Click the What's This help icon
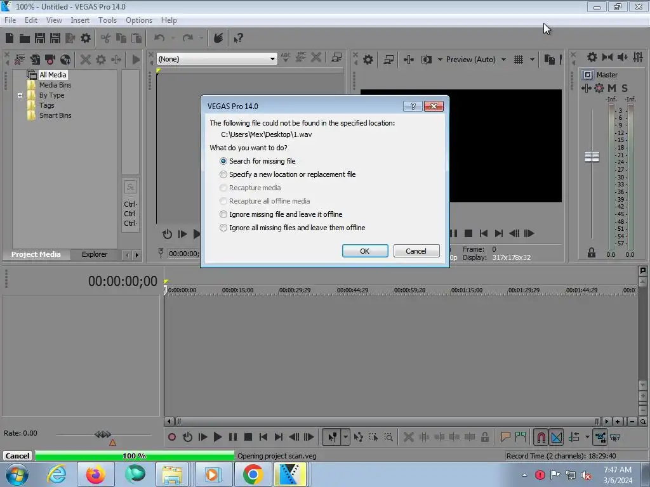Viewport: 650px width, 487px height. pyautogui.click(x=238, y=39)
